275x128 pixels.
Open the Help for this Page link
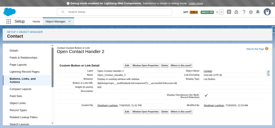coord(255,49)
